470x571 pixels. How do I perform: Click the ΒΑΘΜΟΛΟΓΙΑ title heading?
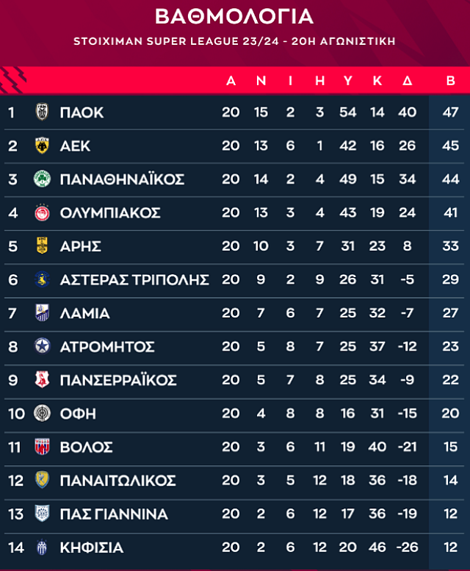point(234,16)
